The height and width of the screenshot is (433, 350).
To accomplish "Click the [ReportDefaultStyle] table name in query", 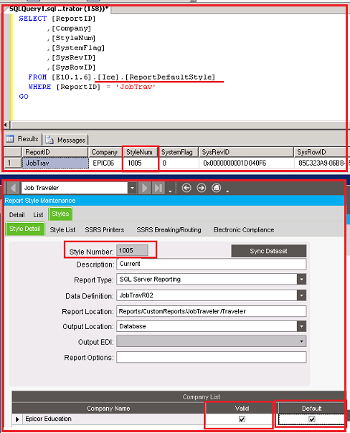I will tap(170, 77).
